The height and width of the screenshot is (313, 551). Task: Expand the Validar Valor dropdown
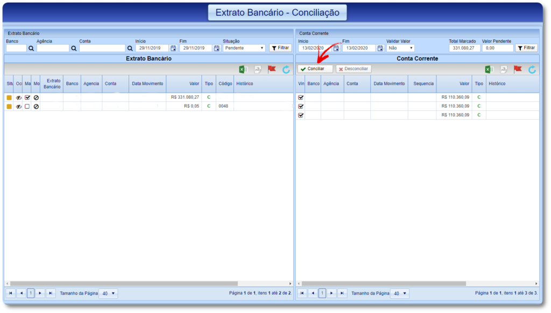pos(400,48)
